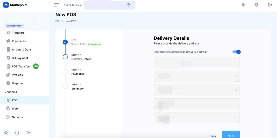Click POS breadcrumb link

tap(58, 21)
